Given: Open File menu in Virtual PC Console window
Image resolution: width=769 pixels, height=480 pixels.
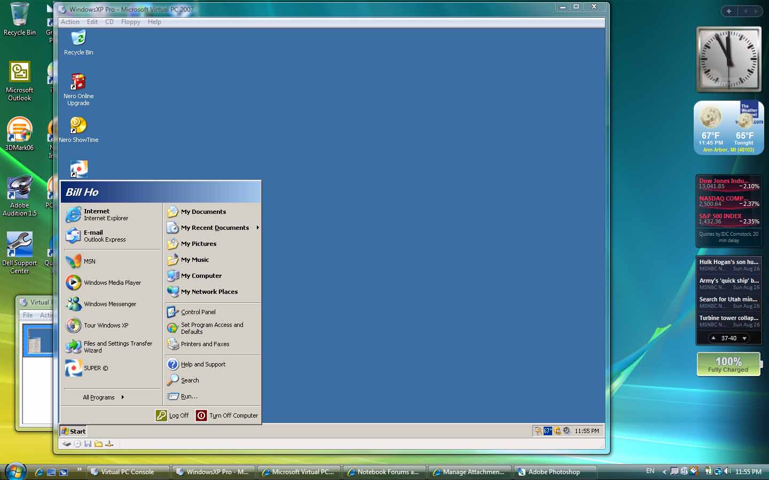Looking at the screenshot, I should 28,315.
